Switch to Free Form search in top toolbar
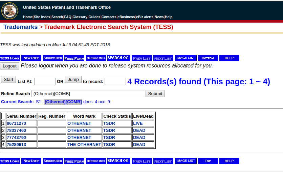283x172 pixels. [x=74, y=58]
